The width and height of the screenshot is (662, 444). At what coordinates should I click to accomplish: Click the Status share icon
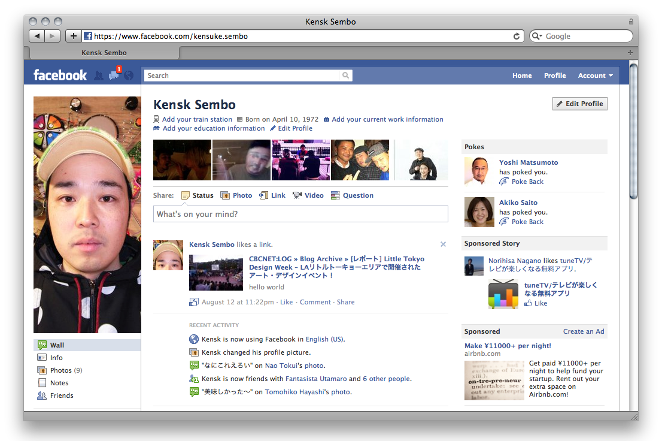pos(186,195)
